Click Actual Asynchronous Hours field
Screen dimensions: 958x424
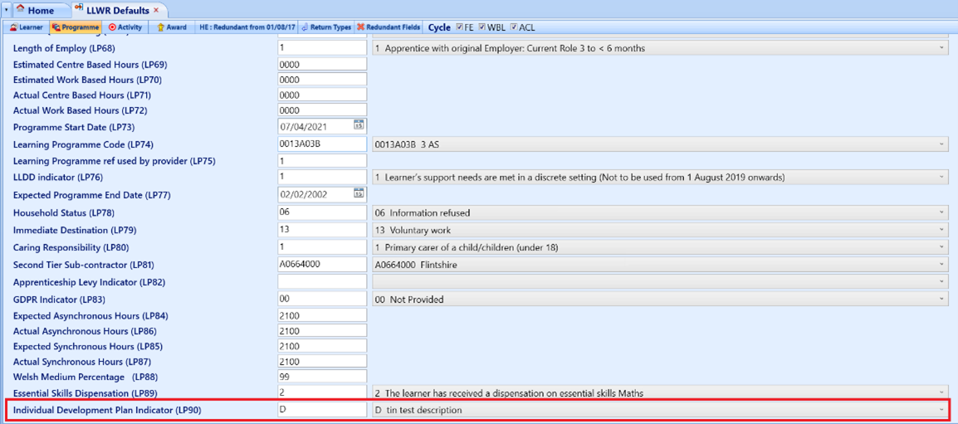322,330
